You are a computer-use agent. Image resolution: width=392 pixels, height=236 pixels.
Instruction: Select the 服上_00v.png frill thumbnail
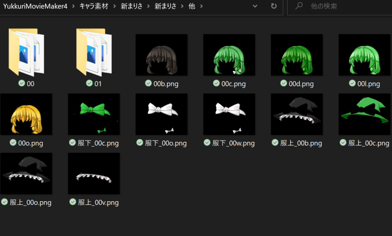pyautogui.click(x=94, y=174)
